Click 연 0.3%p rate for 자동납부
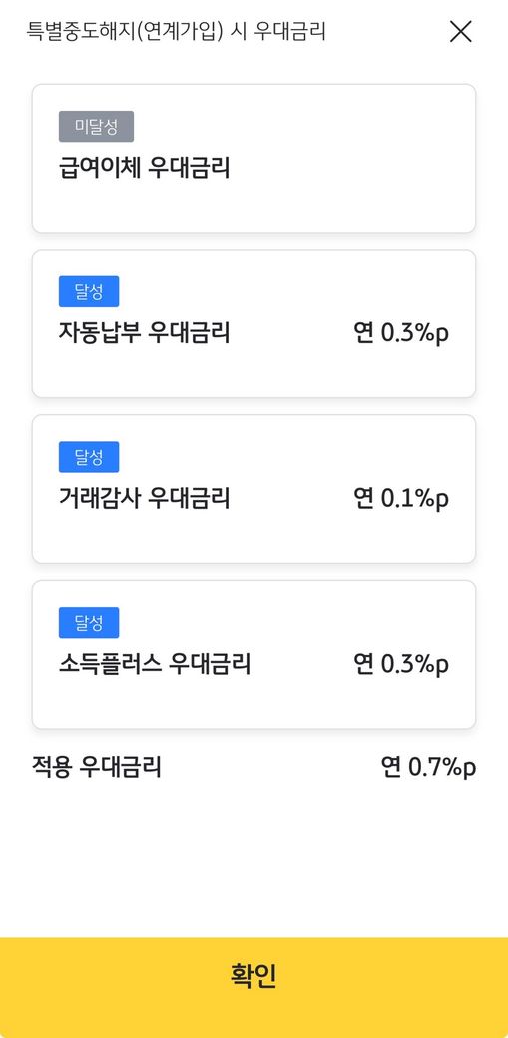Viewport: 508px width, 1038px height. [402, 333]
